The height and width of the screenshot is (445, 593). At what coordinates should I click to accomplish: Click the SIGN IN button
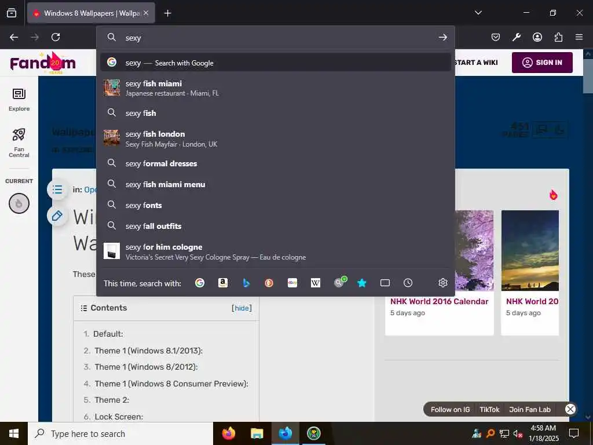542,63
